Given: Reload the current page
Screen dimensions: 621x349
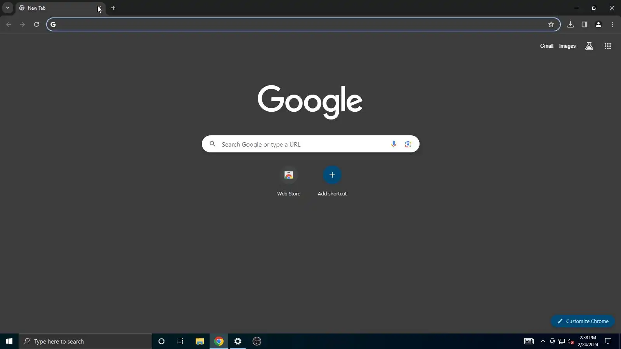Looking at the screenshot, I should (x=36, y=24).
